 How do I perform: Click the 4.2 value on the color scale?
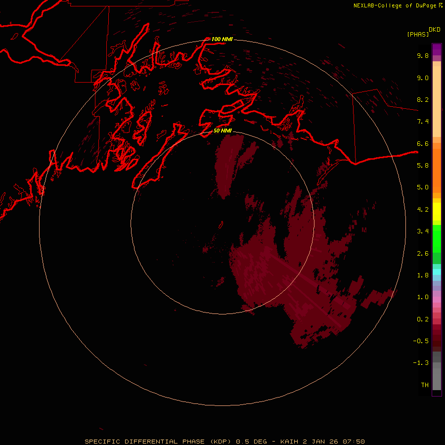click(x=423, y=210)
